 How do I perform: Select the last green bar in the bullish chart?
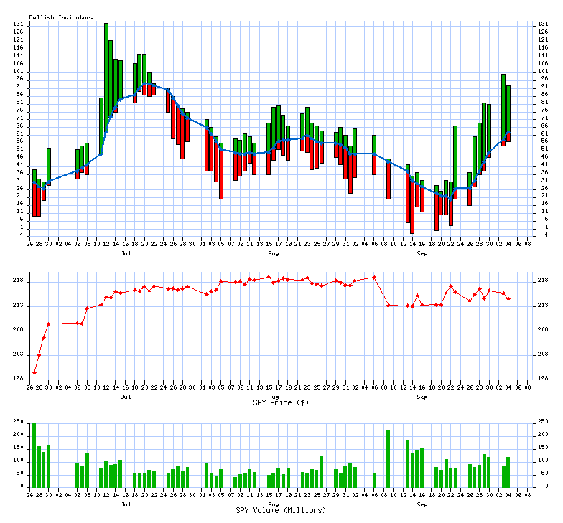508,108
